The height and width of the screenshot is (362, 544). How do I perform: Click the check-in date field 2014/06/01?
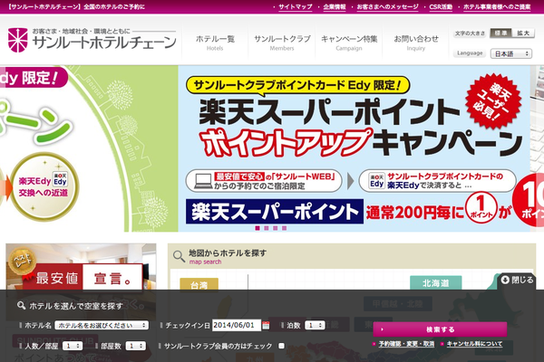coord(237,325)
